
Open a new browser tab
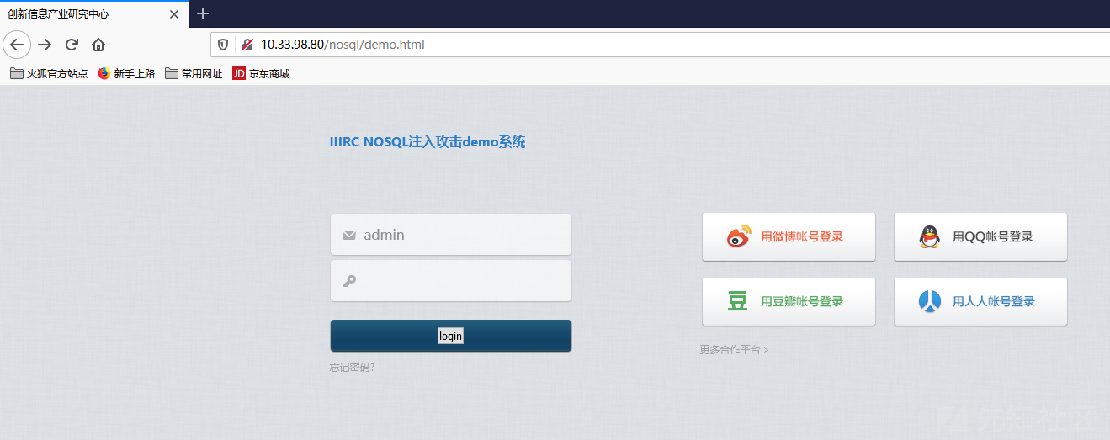point(203,13)
